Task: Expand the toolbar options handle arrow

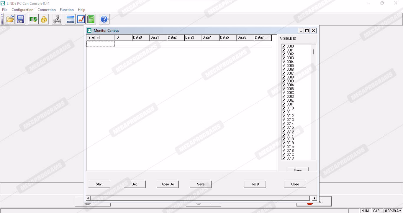Action: (2, 14)
